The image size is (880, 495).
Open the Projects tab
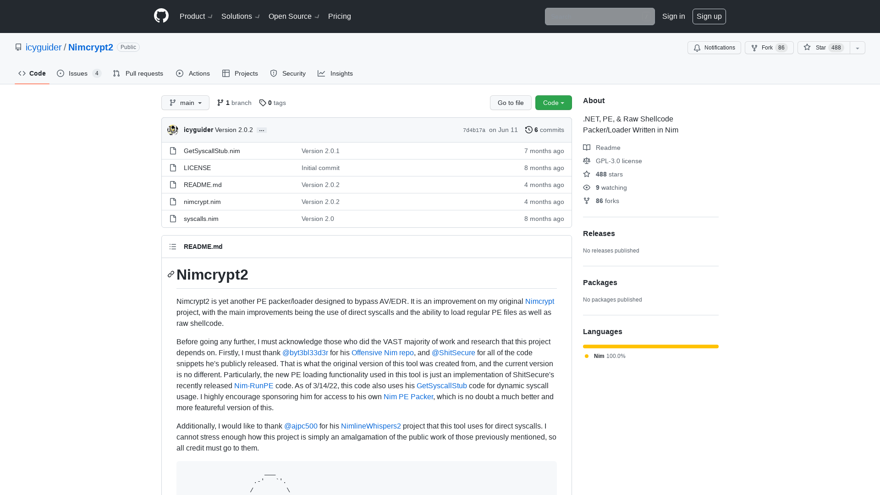240,73
